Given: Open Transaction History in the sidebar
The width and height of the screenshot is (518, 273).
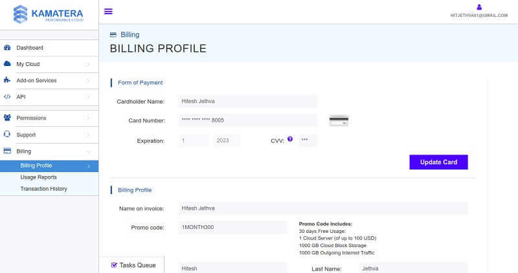Looking at the screenshot, I should point(43,189).
